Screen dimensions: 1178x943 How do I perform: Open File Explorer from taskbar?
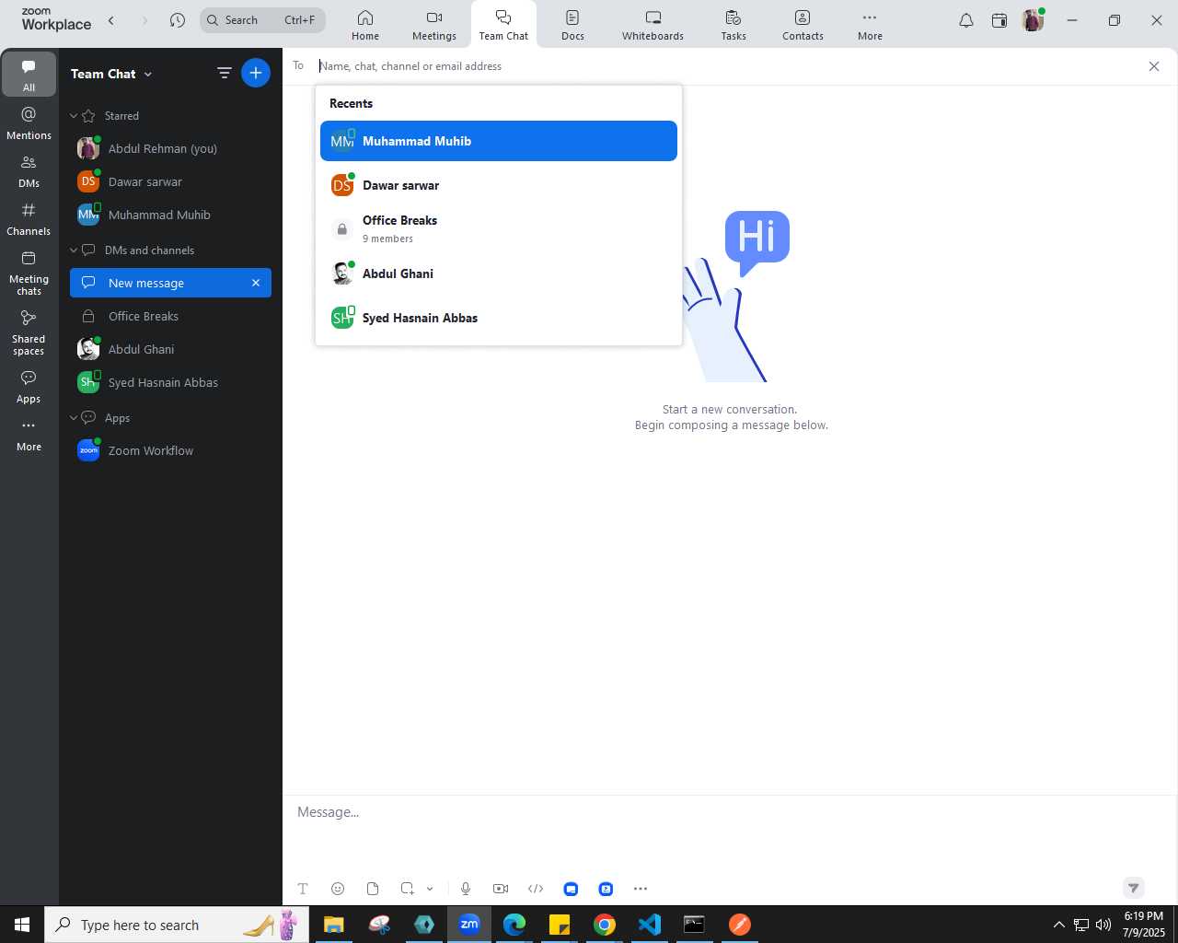[x=333, y=925]
